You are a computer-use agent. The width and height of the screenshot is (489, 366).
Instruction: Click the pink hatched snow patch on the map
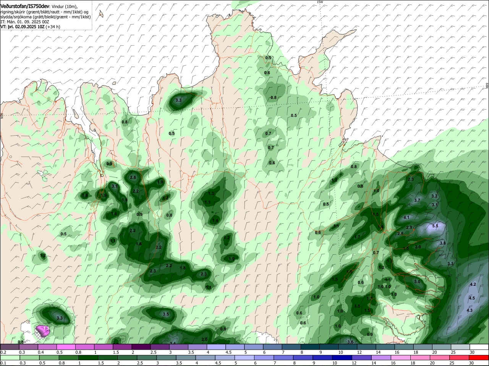(x=43, y=330)
